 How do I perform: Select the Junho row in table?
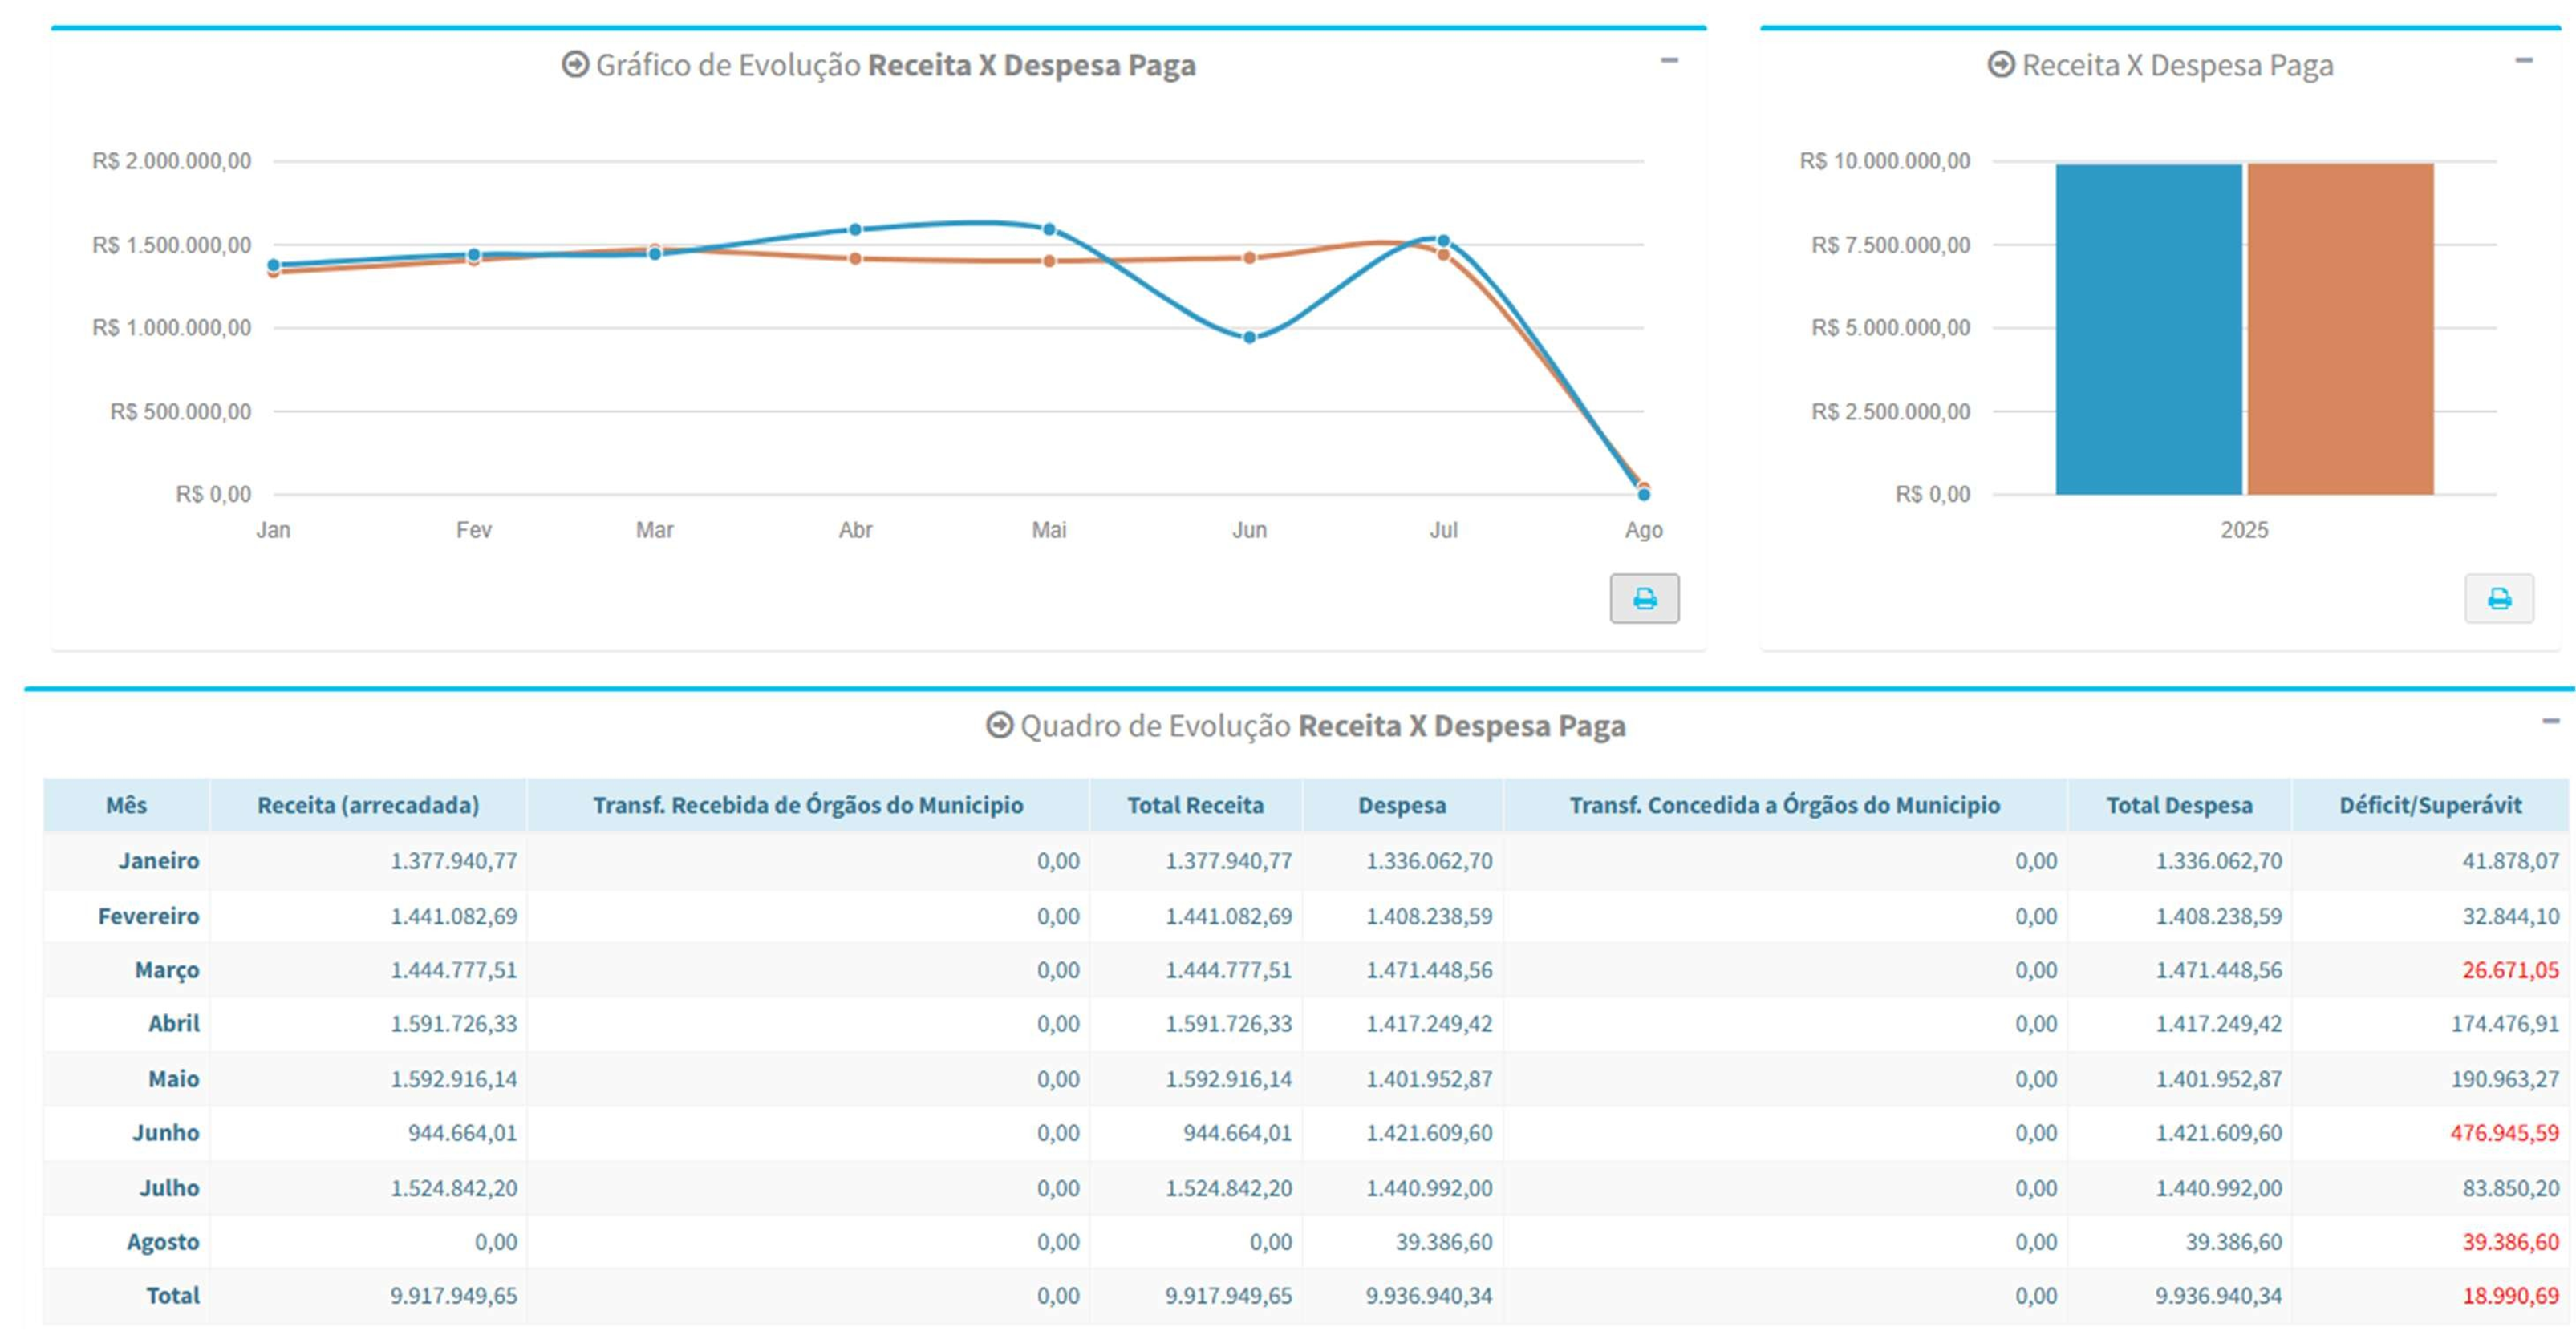click(166, 1133)
